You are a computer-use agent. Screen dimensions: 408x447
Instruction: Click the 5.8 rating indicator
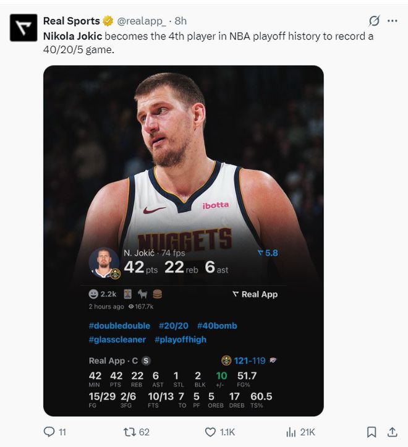tap(268, 253)
